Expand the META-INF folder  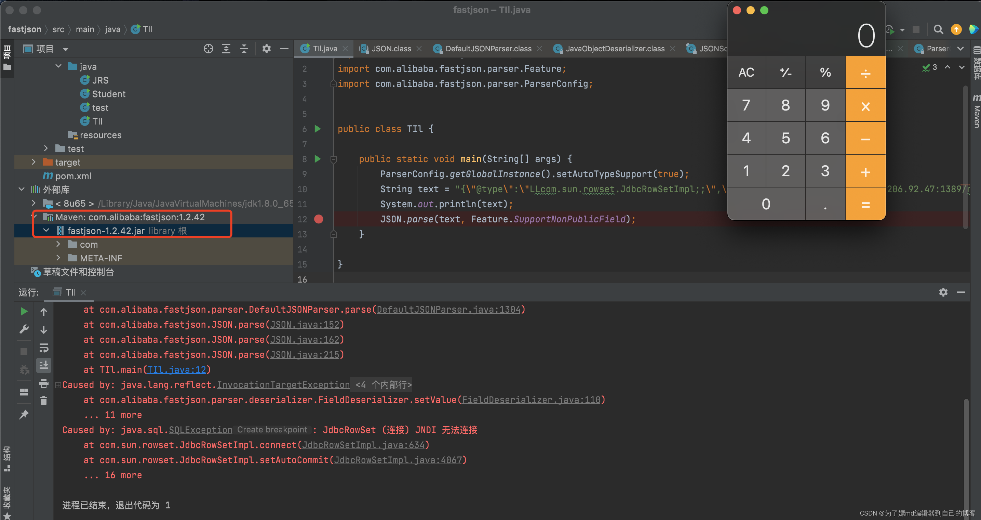coord(58,258)
